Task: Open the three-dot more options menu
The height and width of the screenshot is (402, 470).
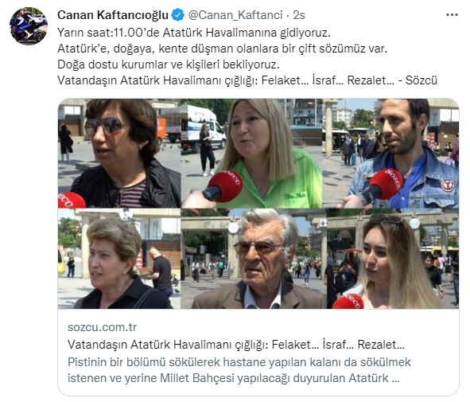Action: pos(452,15)
